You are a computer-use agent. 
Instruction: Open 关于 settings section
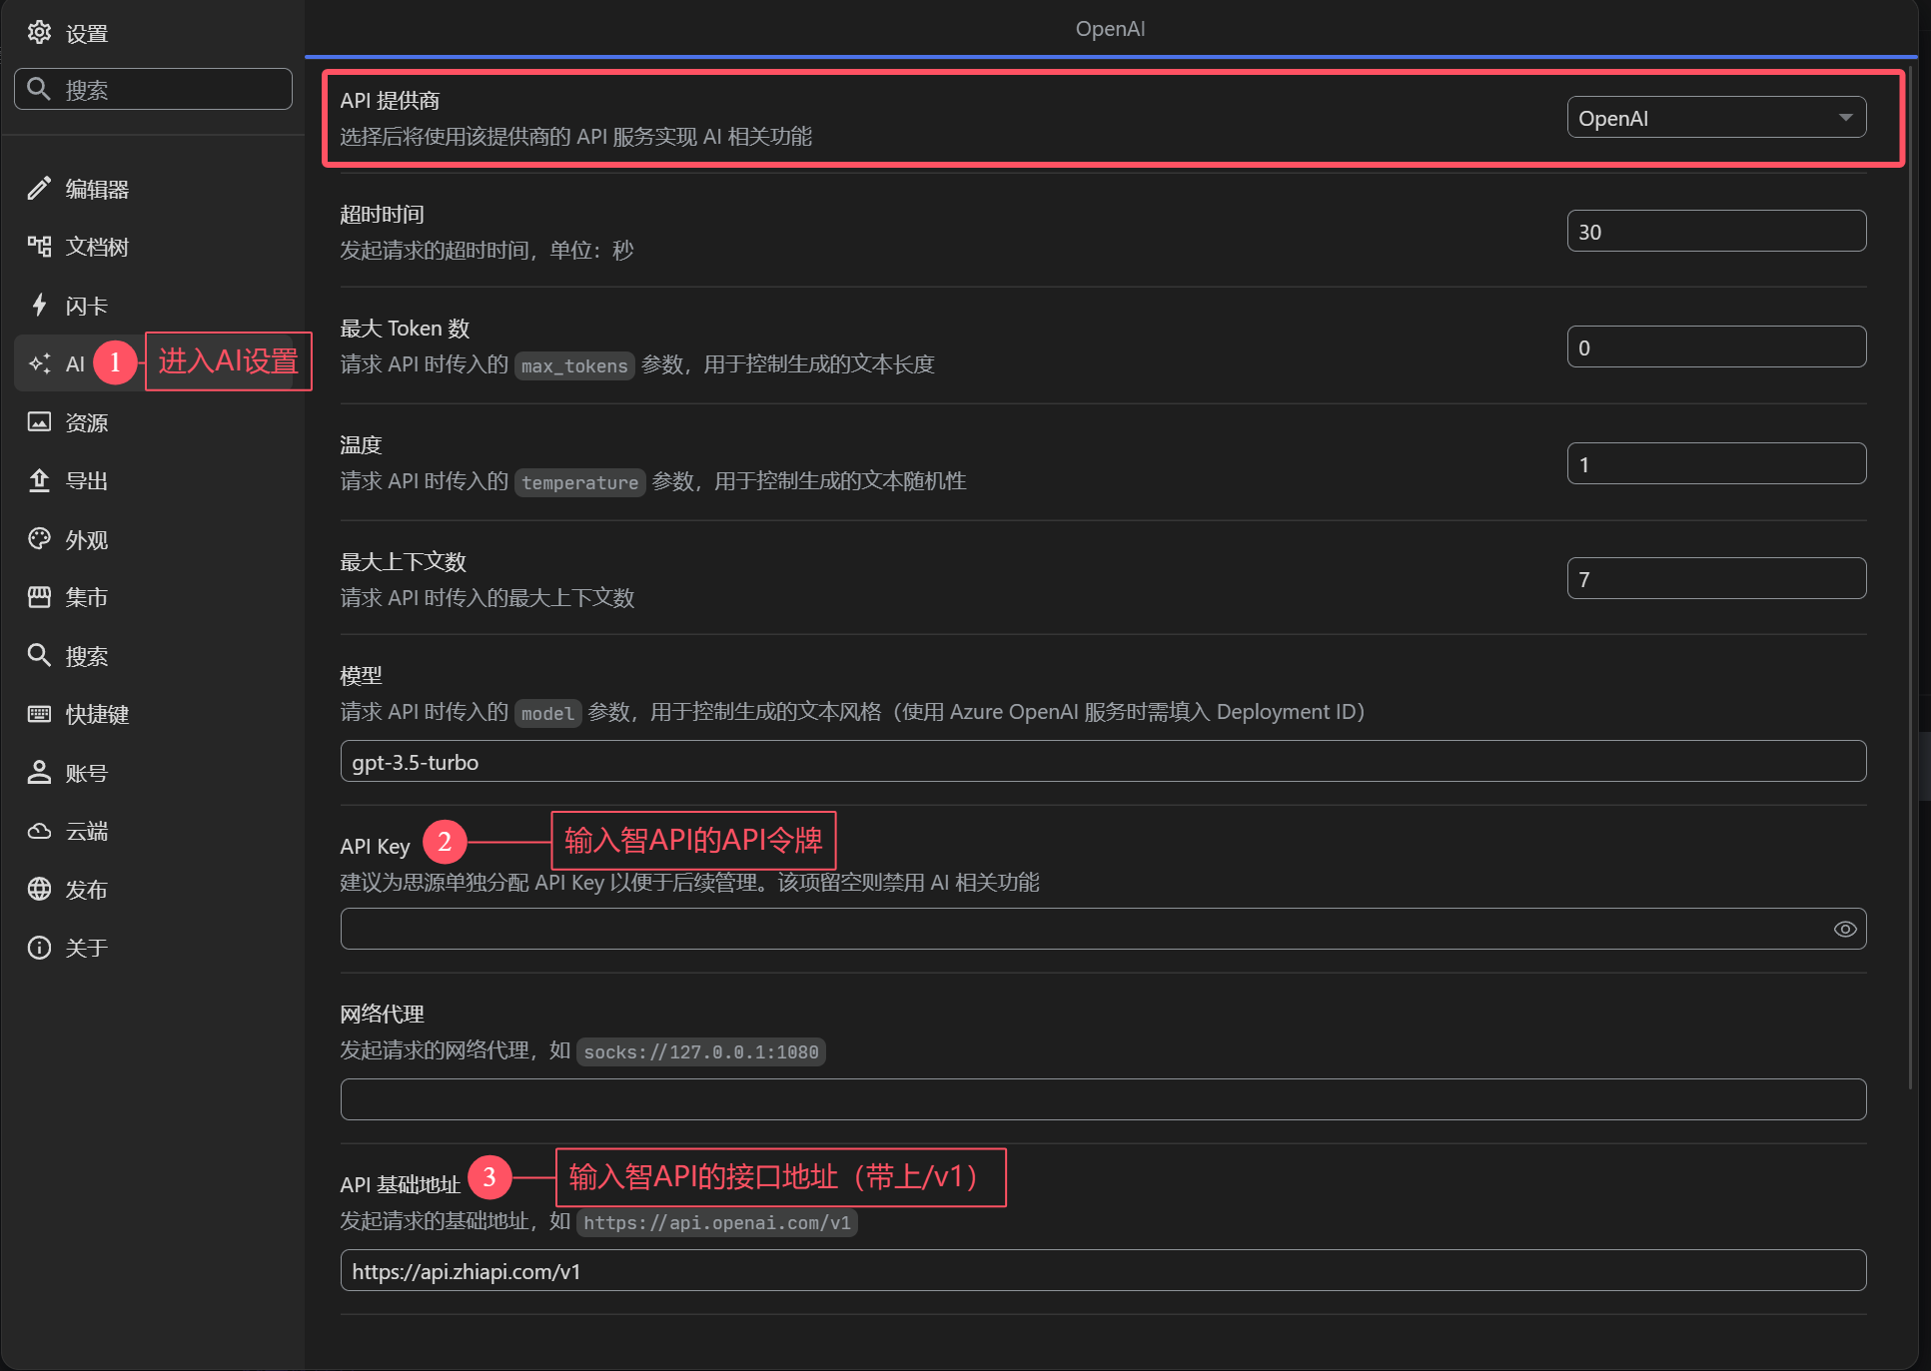(x=155, y=948)
